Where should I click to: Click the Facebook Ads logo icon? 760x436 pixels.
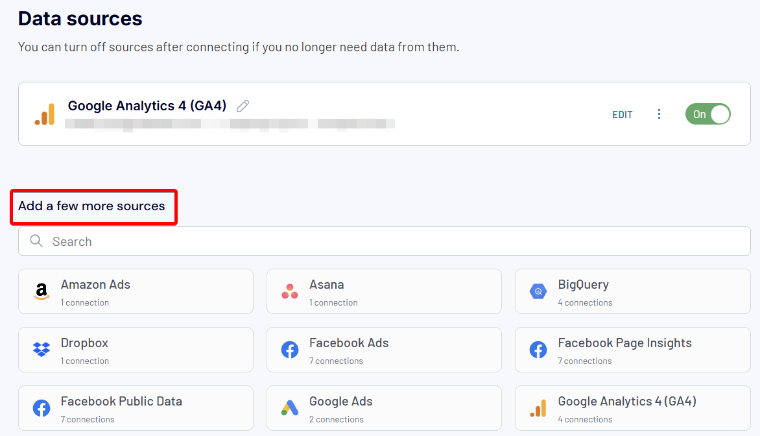290,350
